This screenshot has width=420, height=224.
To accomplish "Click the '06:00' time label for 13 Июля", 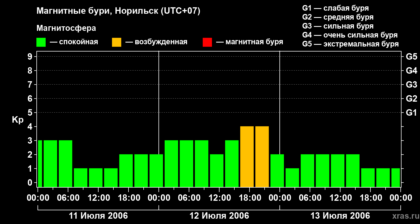I will [x=310, y=198].
